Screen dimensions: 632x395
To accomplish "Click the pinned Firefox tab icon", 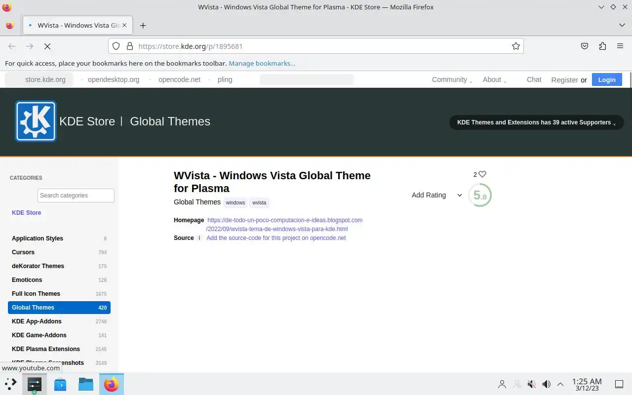I will 10,25.
